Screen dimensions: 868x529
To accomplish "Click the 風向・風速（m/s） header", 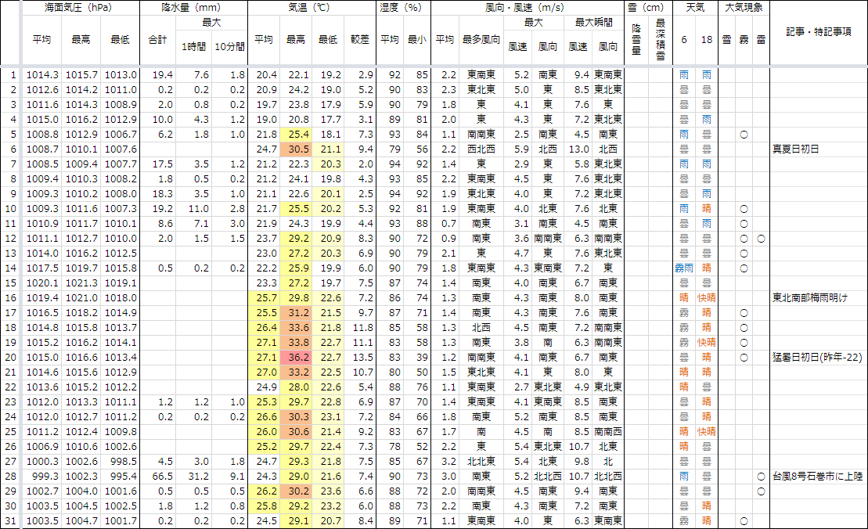I will click(x=528, y=8).
